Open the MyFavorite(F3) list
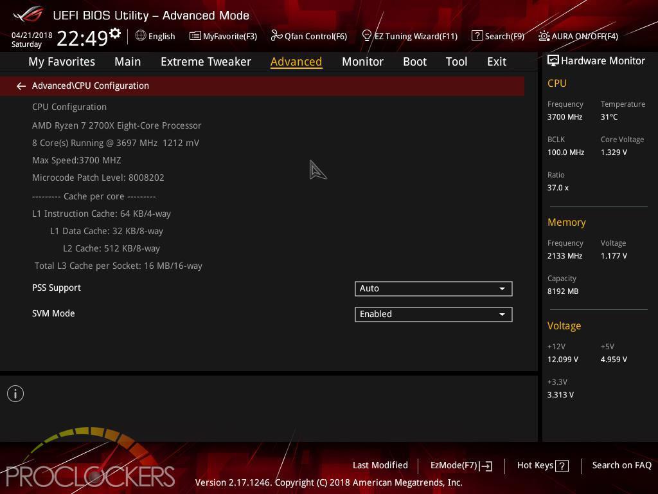 click(223, 36)
